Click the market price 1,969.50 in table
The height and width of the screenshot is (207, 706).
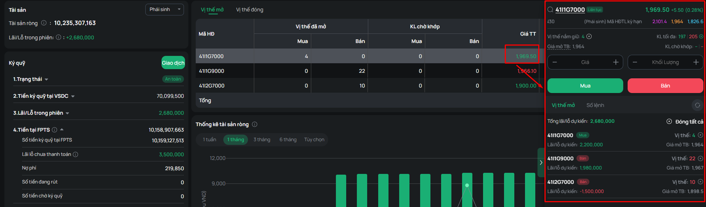click(526, 56)
